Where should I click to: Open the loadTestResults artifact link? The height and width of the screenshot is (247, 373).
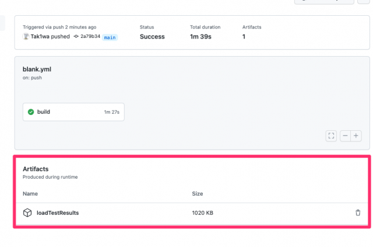point(58,213)
